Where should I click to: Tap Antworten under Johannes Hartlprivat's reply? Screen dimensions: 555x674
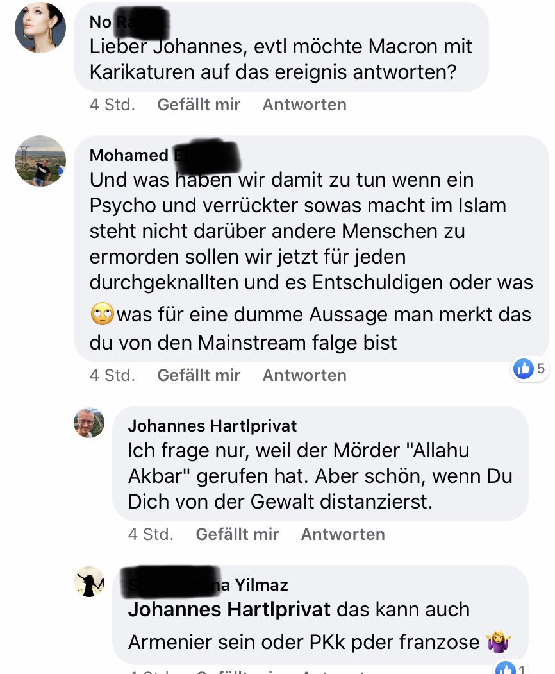tap(343, 534)
